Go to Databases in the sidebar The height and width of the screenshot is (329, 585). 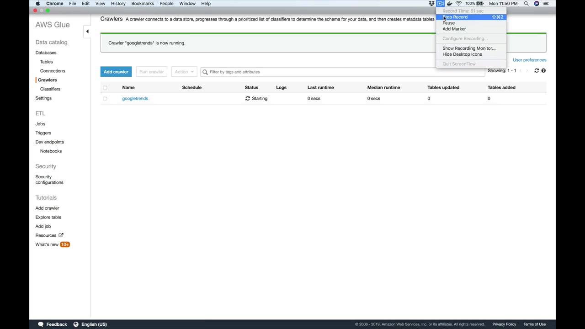coord(46,53)
